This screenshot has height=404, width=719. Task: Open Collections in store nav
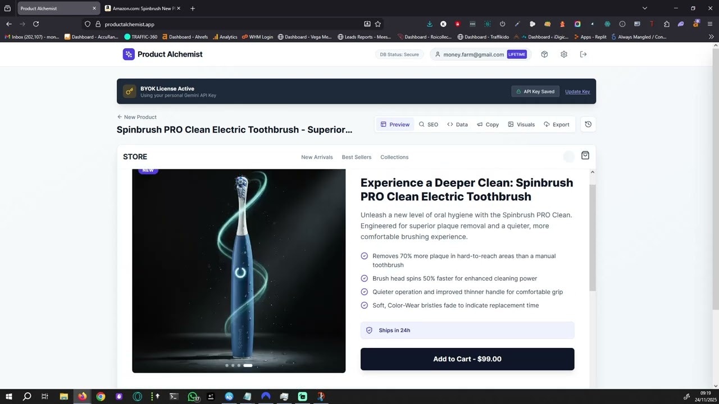click(x=394, y=157)
